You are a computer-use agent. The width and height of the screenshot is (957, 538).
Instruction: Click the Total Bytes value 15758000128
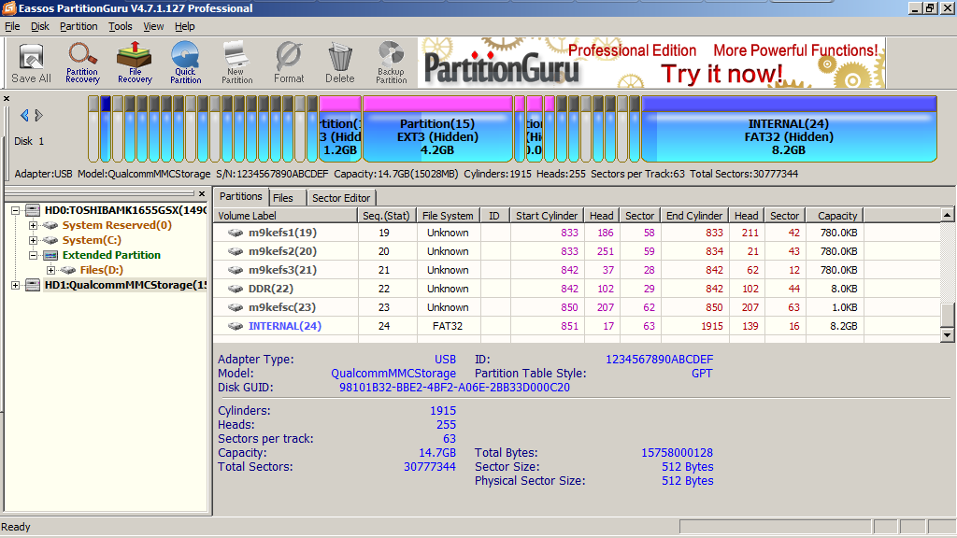pos(677,453)
